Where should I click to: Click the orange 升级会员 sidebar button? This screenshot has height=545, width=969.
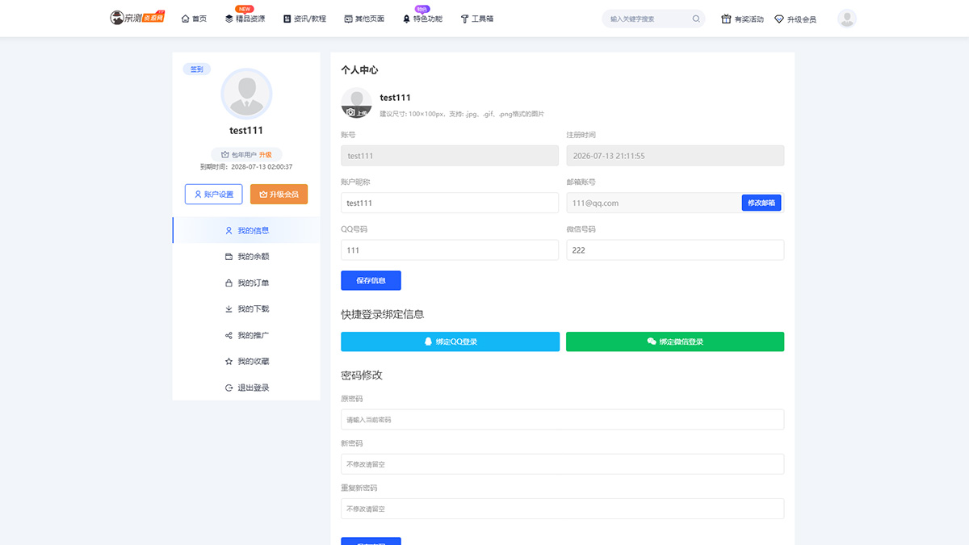pos(279,195)
